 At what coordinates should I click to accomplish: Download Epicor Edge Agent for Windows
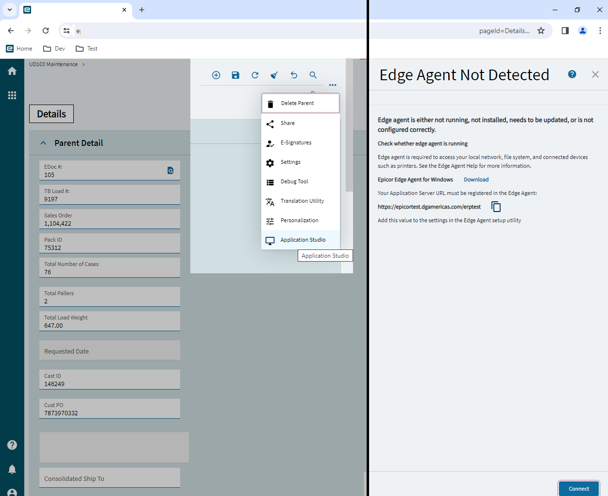(476, 179)
